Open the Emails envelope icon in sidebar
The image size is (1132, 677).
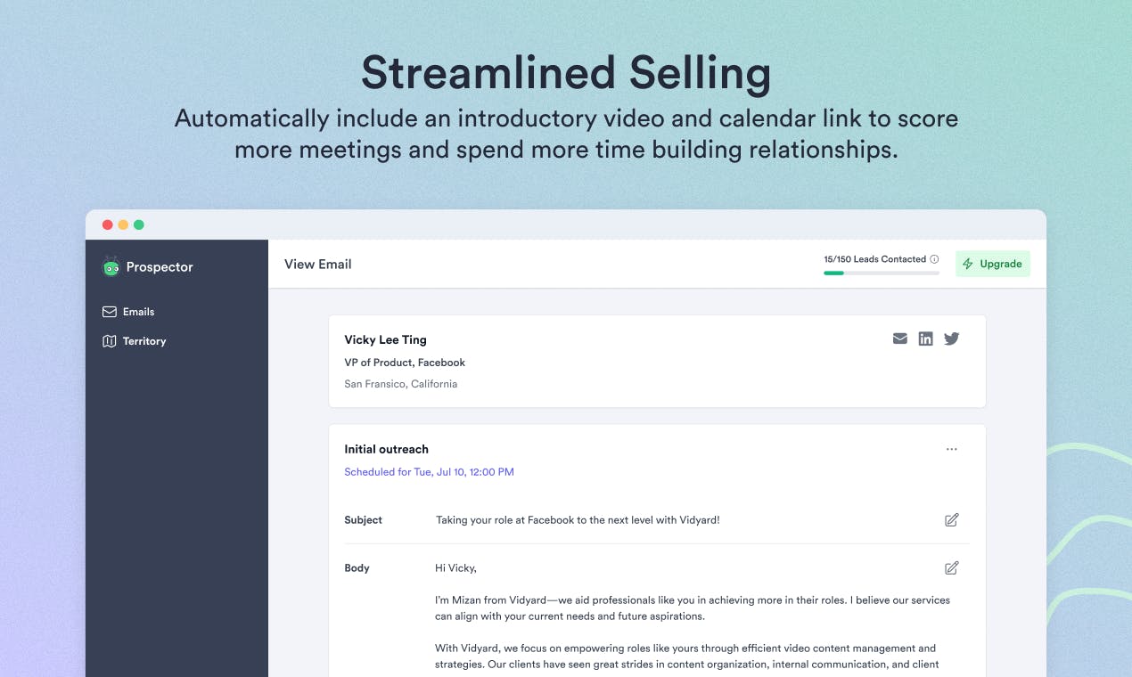pos(110,312)
